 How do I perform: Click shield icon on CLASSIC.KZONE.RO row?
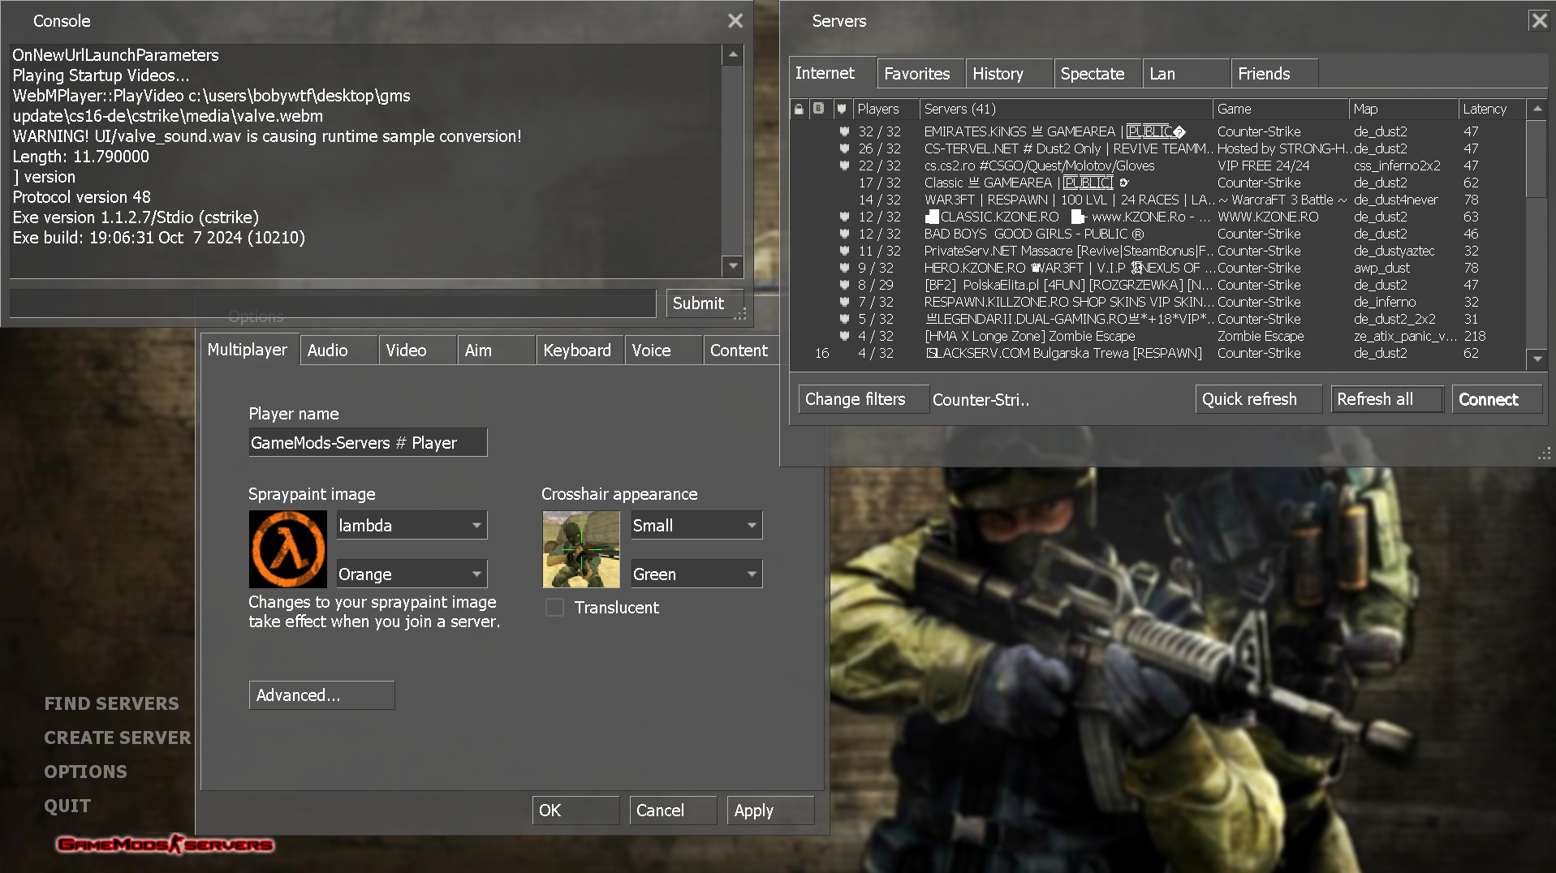(844, 217)
